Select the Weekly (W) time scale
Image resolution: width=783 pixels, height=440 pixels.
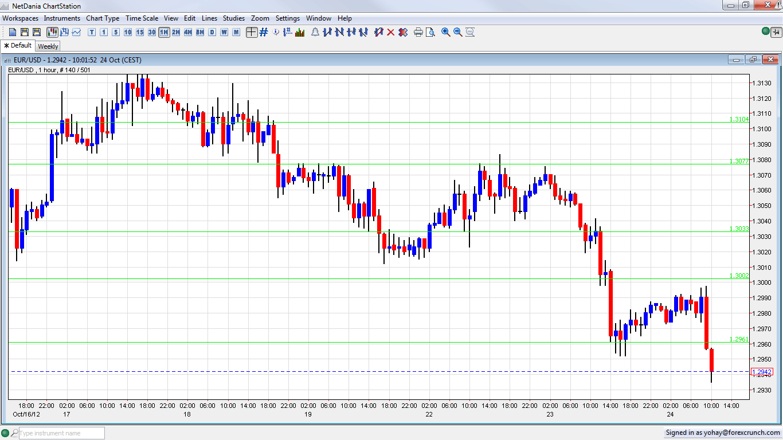(x=224, y=32)
